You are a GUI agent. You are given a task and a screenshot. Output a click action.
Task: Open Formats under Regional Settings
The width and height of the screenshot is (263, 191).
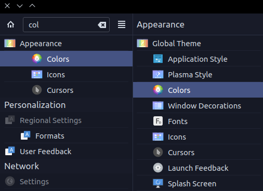click(66, 136)
